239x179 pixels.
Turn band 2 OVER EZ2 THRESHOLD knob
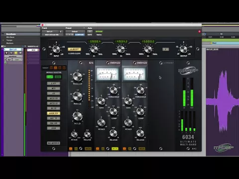pyautogui.click(x=114, y=90)
